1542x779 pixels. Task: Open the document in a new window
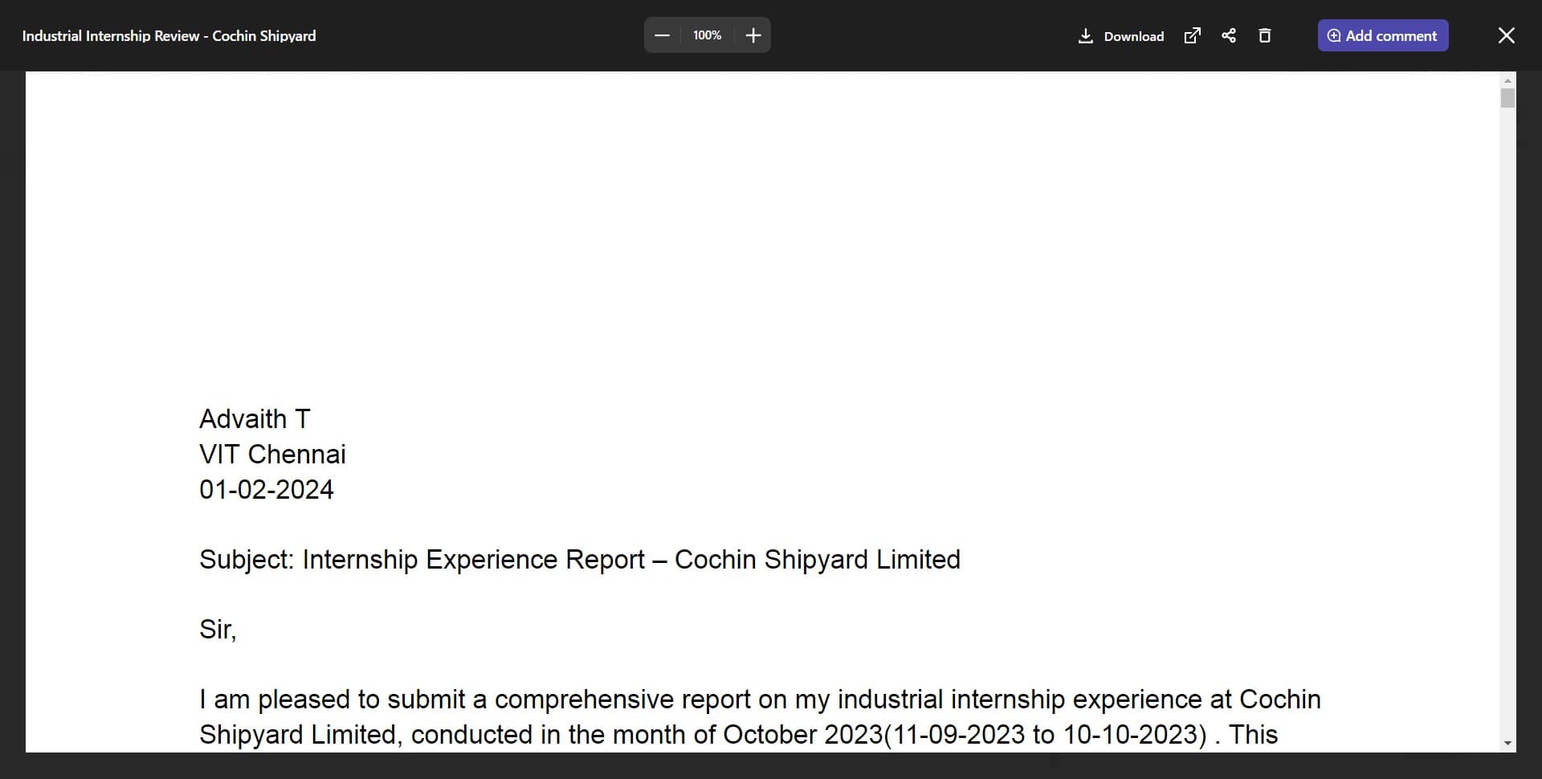pyautogui.click(x=1193, y=35)
